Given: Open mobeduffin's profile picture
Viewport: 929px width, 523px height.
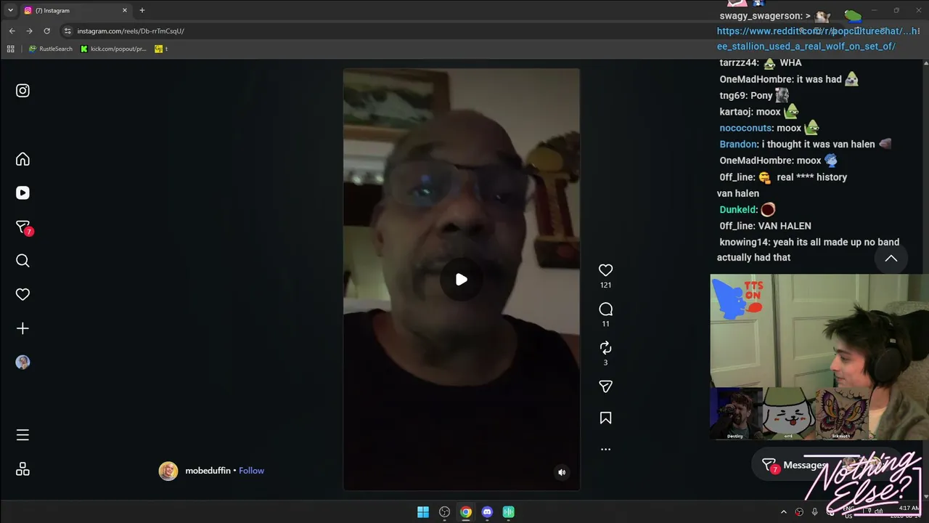Looking at the screenshot, I should 168,471.
